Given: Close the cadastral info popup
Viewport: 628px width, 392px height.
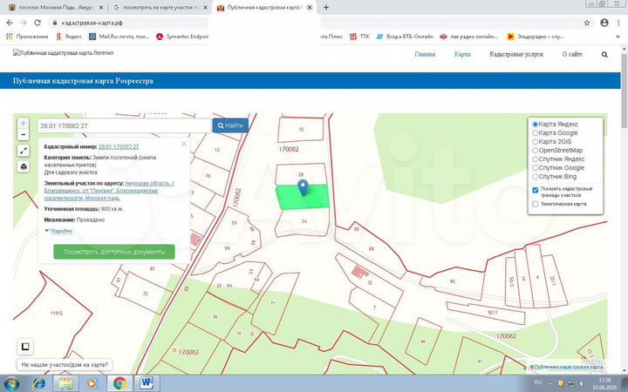Looking at the screenshot, I should click(x=184, y=144).
